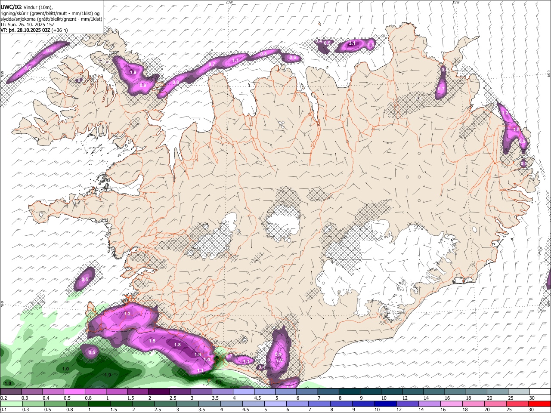551x413 pixels.
Task: Click the bright pink 0.5–0.8 snow-scale swatch
Action: click(74, 392)
